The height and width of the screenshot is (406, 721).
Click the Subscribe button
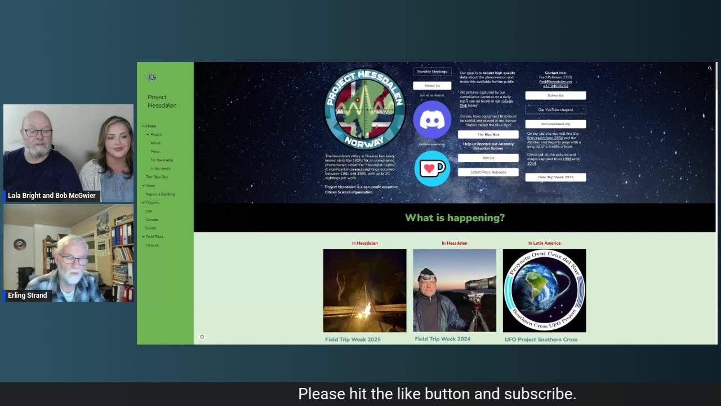pyautogui.click(x=555, y=95)
